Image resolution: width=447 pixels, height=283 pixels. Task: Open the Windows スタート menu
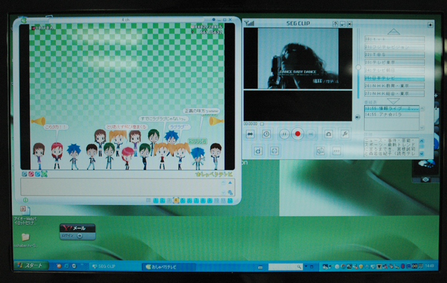click(31, 266)
